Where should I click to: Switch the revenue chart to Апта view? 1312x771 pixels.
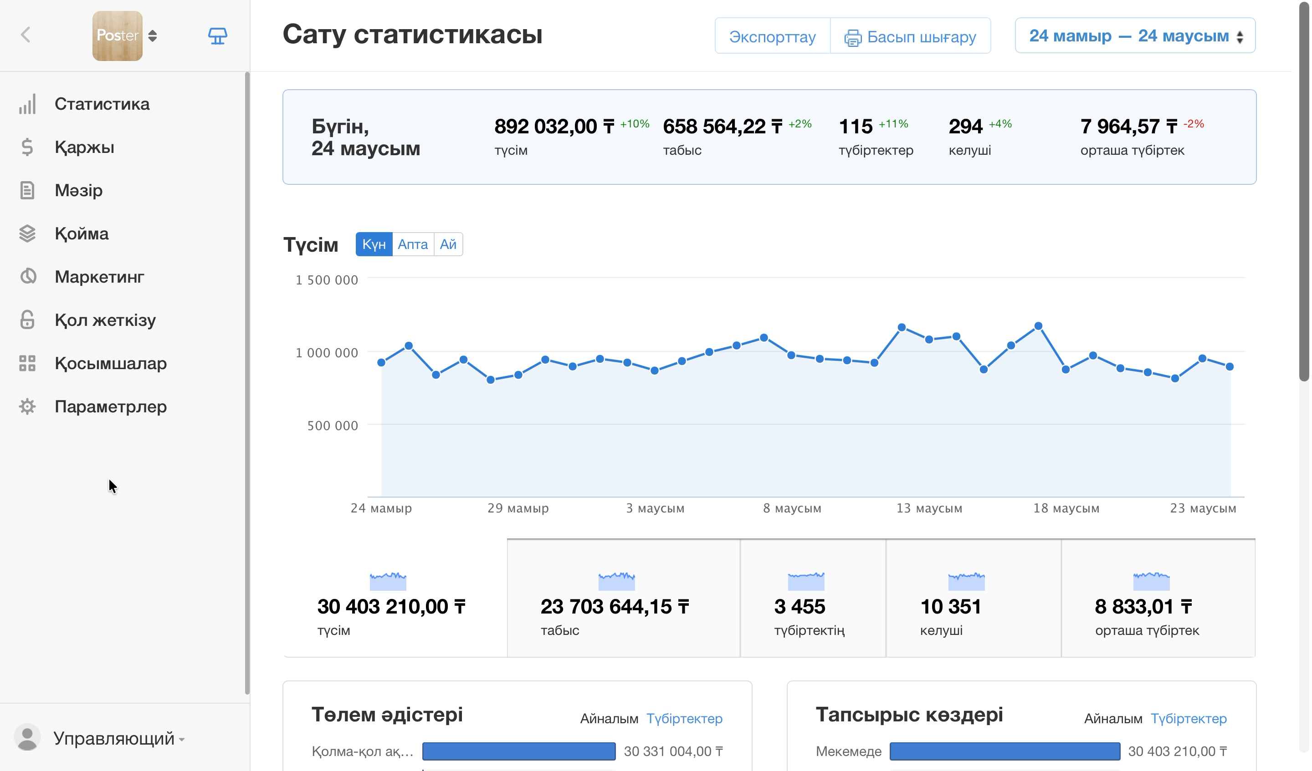413,244
